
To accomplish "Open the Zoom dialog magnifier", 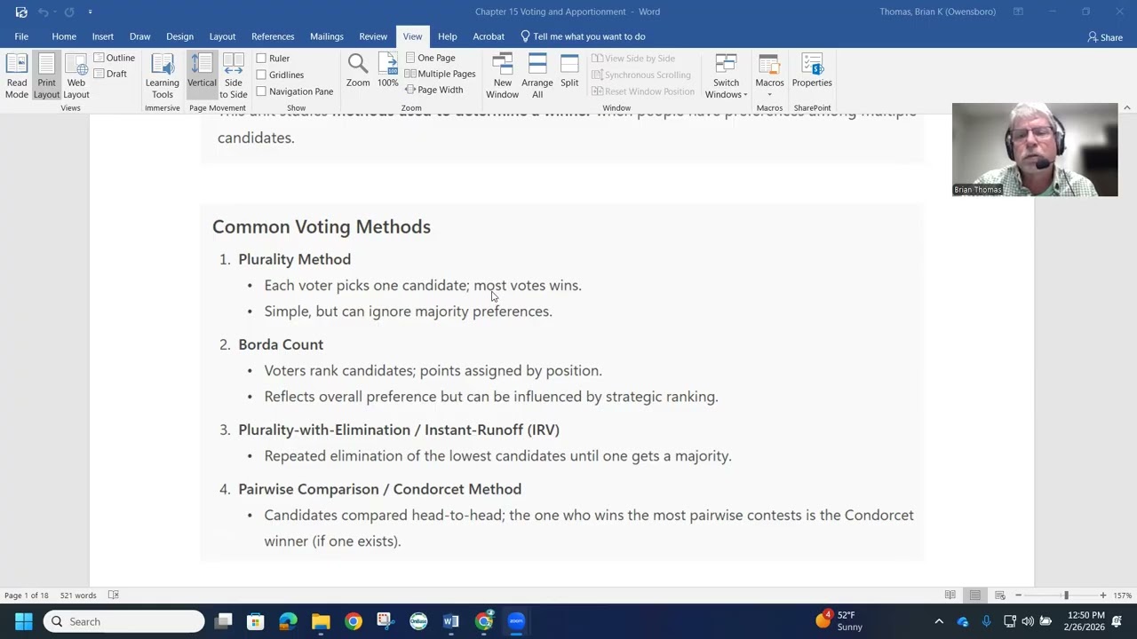I will point(358,71).
